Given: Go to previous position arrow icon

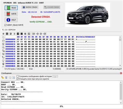Looking at the screenshot, I should (37, 34).
